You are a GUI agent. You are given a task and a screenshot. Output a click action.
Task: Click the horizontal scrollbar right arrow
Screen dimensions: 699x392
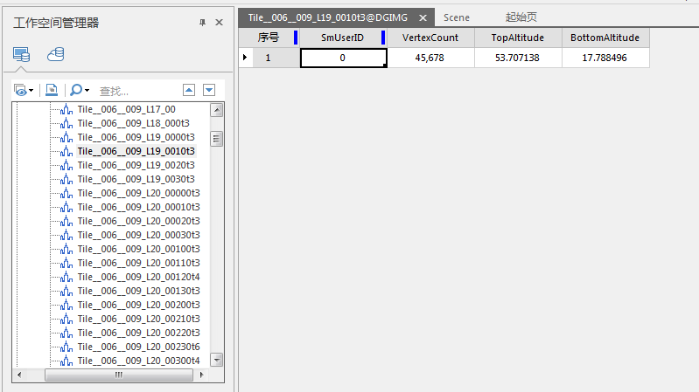(x=201, y=375)
